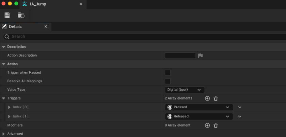The width and height of the screenshot is (286, 137).
Task: Add a new Modifiers array element
Action: (207, 125)
